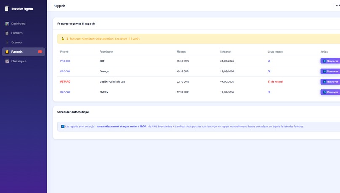Viewport: 340px width, 193px height.
Task: Click the 24/09/2026 due date
Action: [x=227, y=61]
